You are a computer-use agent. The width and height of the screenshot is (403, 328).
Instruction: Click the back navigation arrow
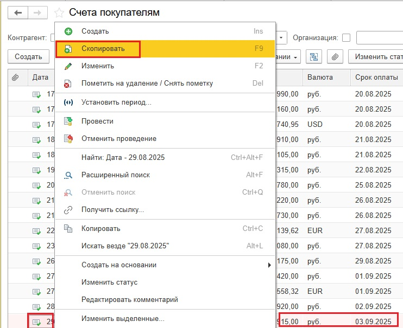(x=18, y=12)
